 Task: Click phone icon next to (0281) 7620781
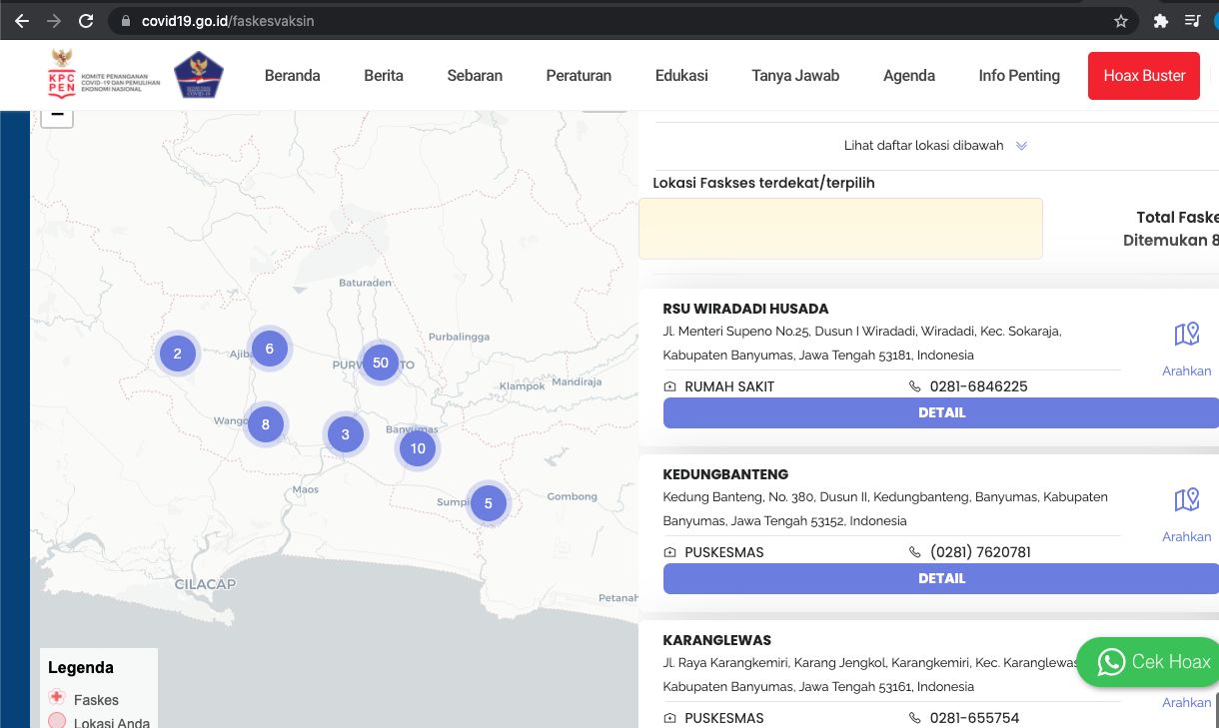(x=915, y=552)
